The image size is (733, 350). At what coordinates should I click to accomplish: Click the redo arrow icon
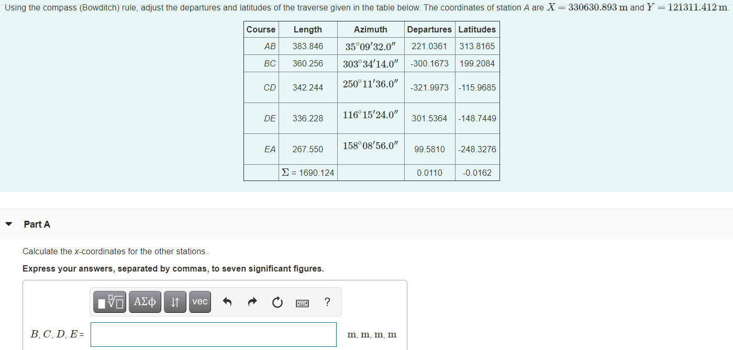coord(252,302)
